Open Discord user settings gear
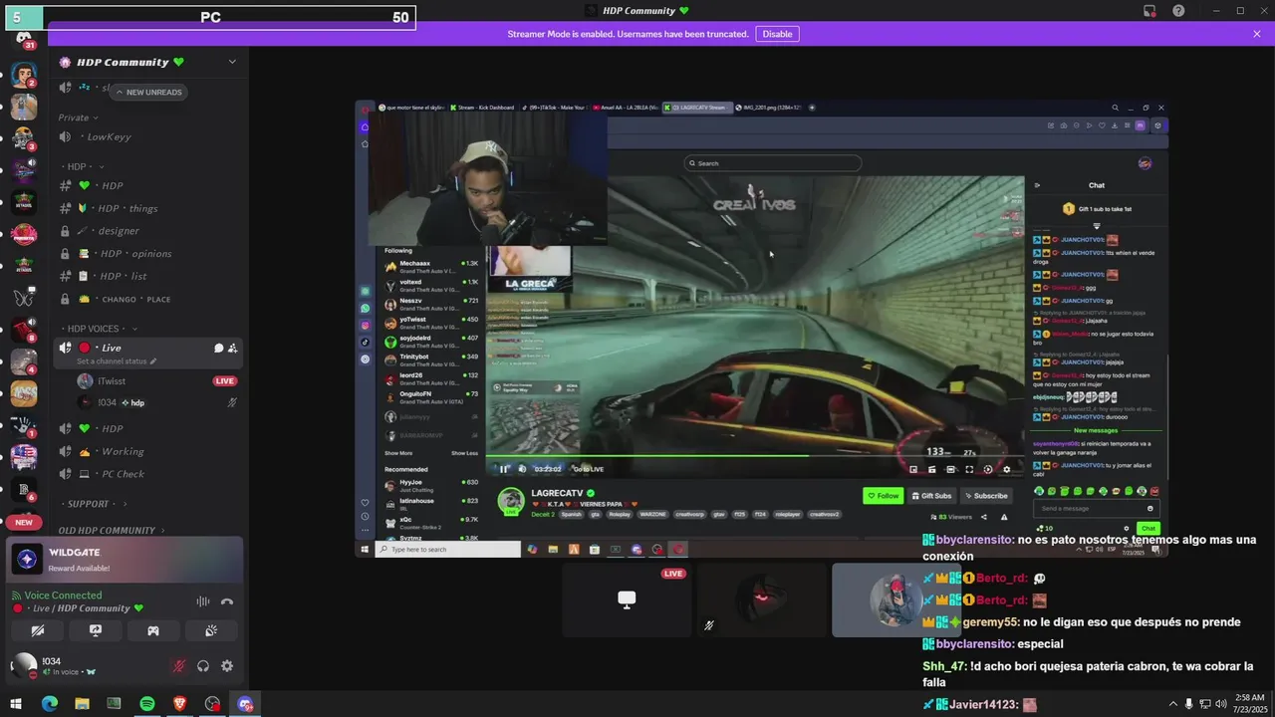Viewport: 1275px width, 717px height. pyautogui.click(x=227, y=666)
